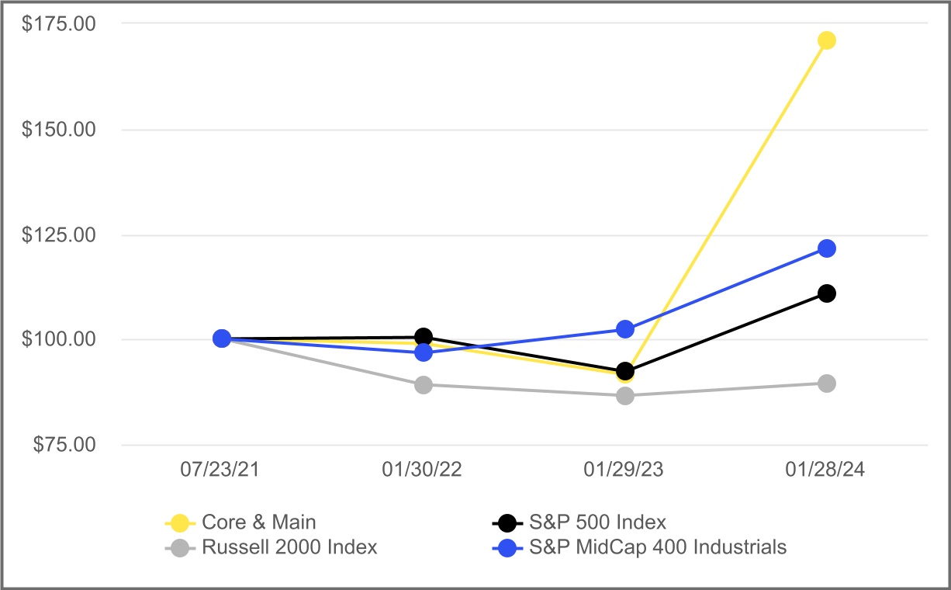The height and width of the screenshot is (590, 951).
Task: Click the gray Russell 2000 Index legend marker
Action: coord(180,547)
